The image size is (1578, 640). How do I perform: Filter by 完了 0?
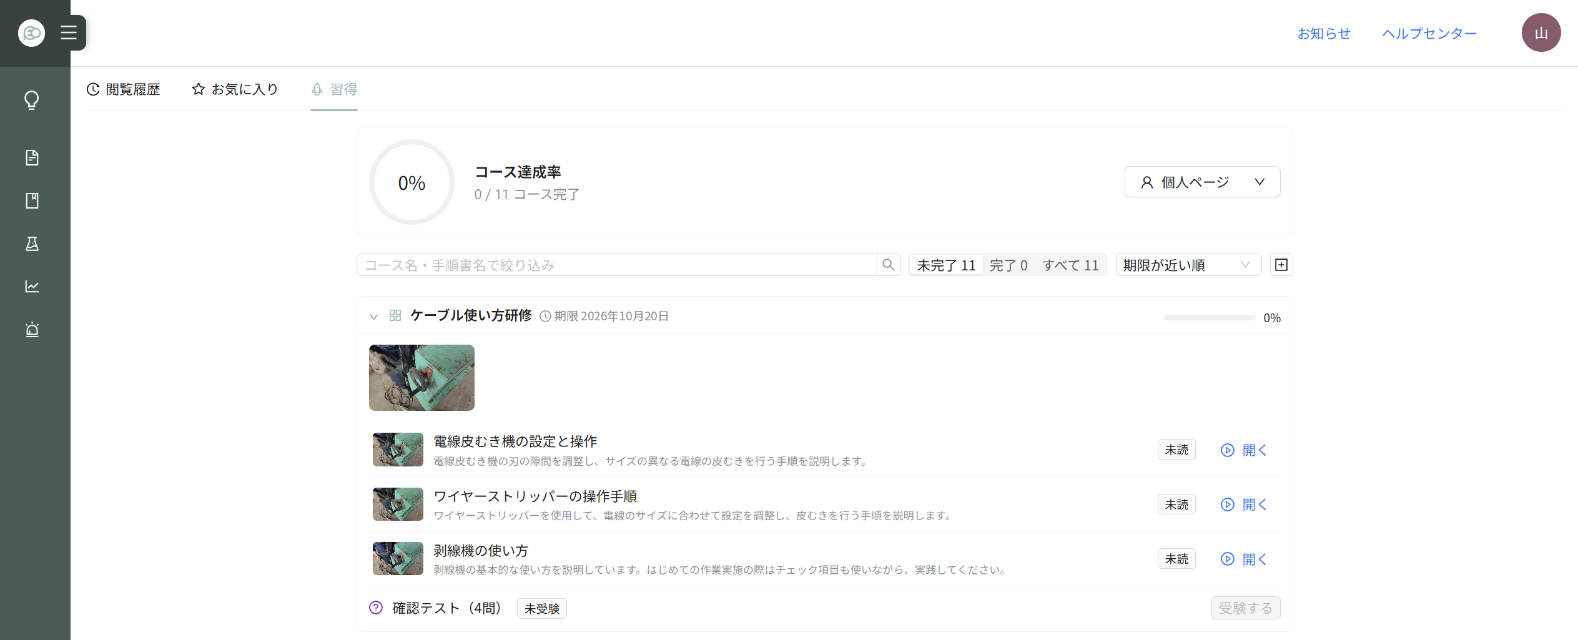pyautogui.click(x=1008, y=265)
